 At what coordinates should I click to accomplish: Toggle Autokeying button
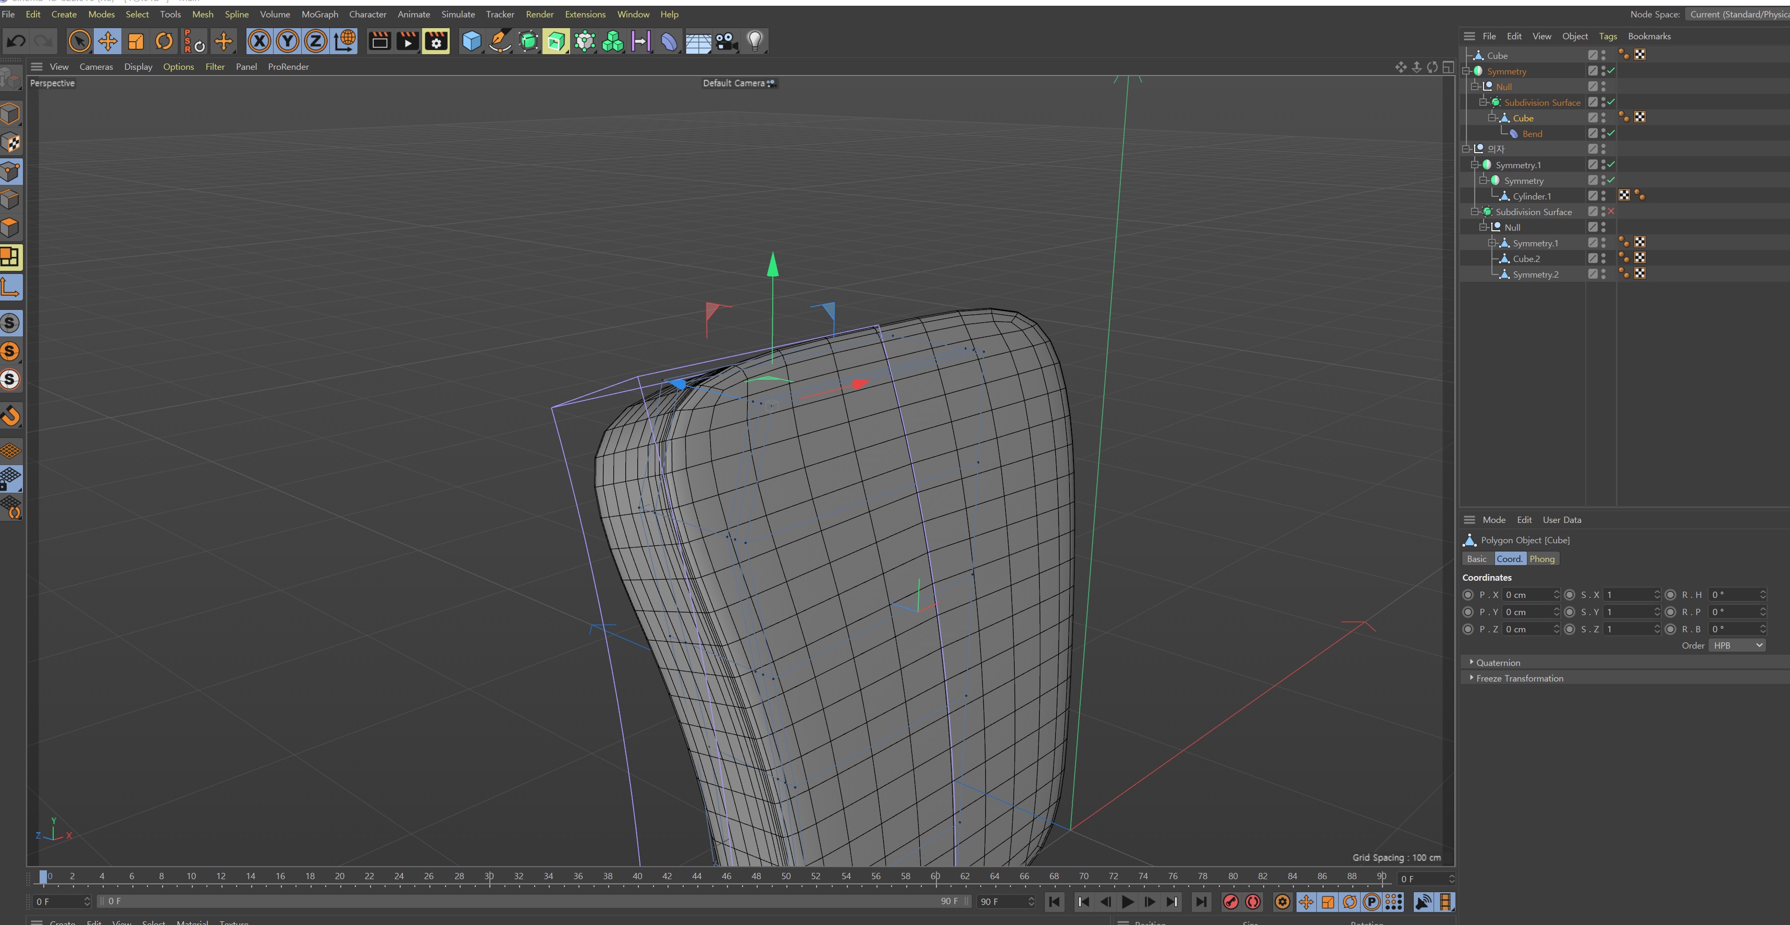point(1253,902)
